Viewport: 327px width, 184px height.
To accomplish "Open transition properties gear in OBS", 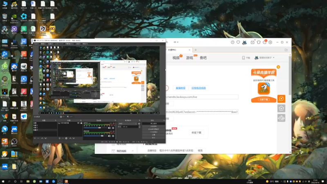I will pyautogui.click(x=139, y=124).
